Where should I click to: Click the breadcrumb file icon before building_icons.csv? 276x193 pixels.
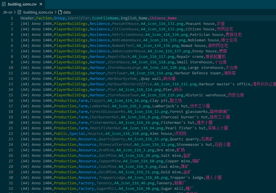coord(19,12)
